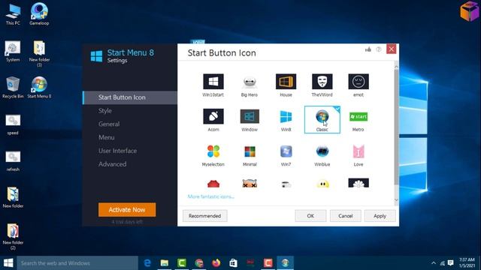Click the scroll down arrow of icon list
This screenshot has width=481, height=270.
[x=396, y=200]
